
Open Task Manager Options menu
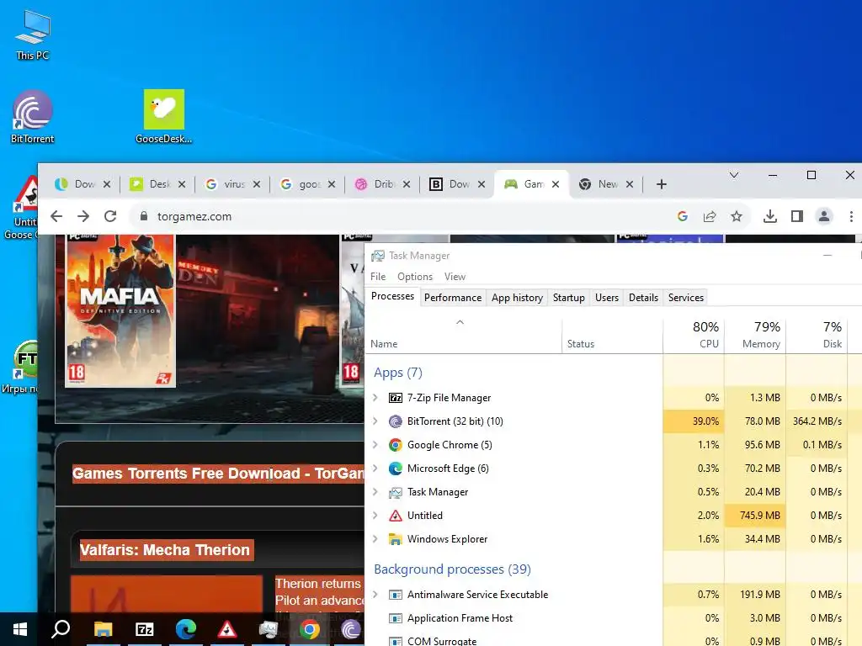coord(415,276)
